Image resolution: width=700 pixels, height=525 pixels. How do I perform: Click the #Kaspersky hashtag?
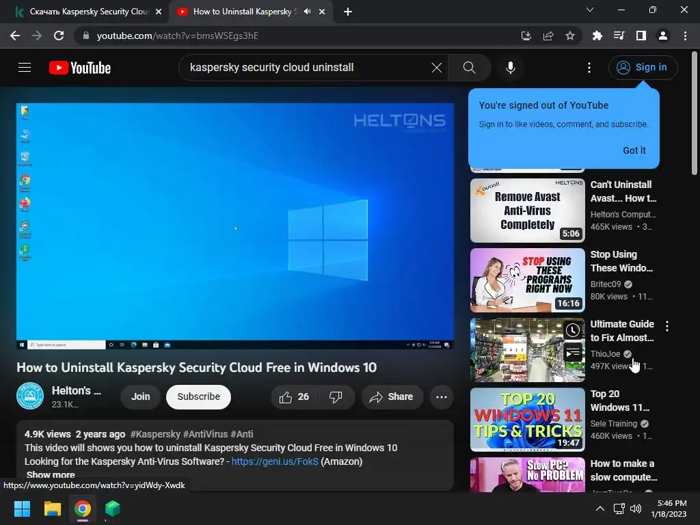tap(155, 434)
